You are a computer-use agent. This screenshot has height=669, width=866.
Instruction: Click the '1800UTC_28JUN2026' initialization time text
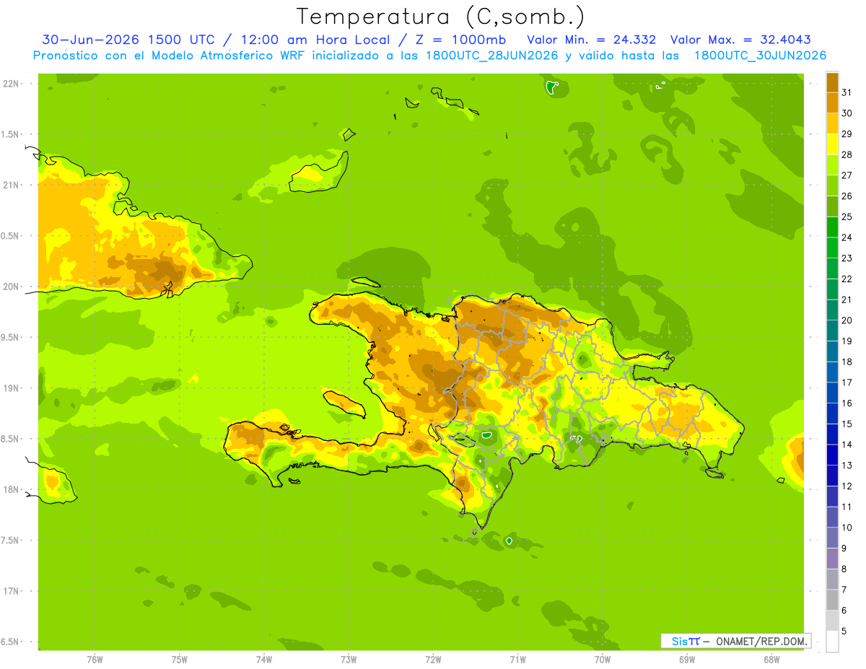tap(492, 56)
